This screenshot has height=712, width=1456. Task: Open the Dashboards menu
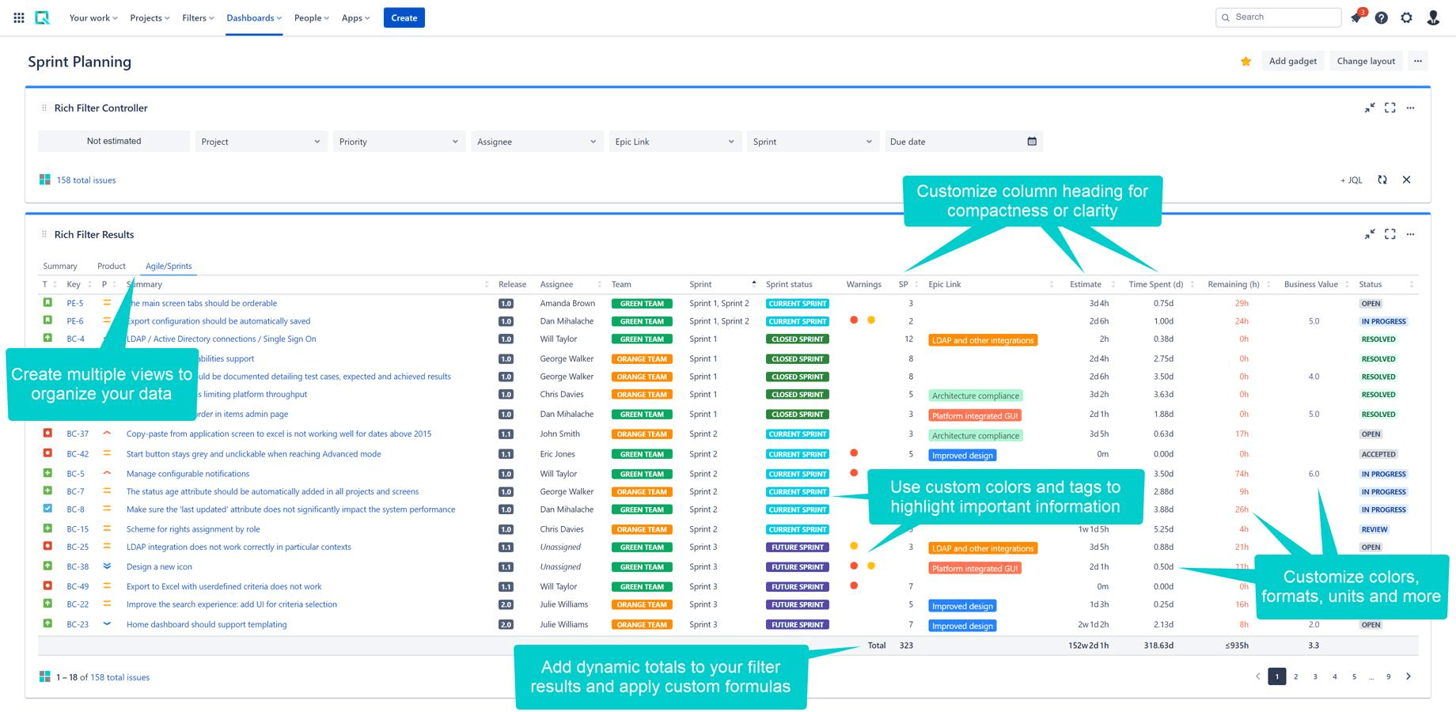(254, 17)
